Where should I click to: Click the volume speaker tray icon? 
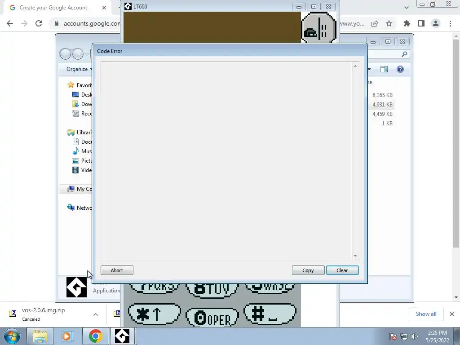tap(414, 336)
